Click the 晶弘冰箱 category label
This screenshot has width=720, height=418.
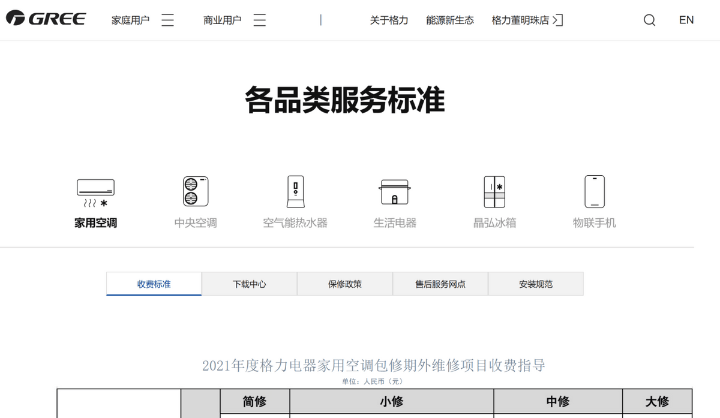(494, 223)
